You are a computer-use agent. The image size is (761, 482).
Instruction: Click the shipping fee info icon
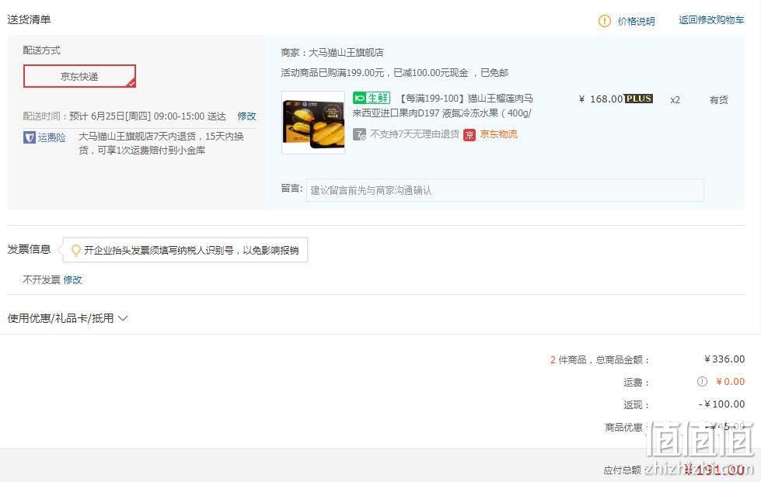pyautogui.click(x=702, y=382)
